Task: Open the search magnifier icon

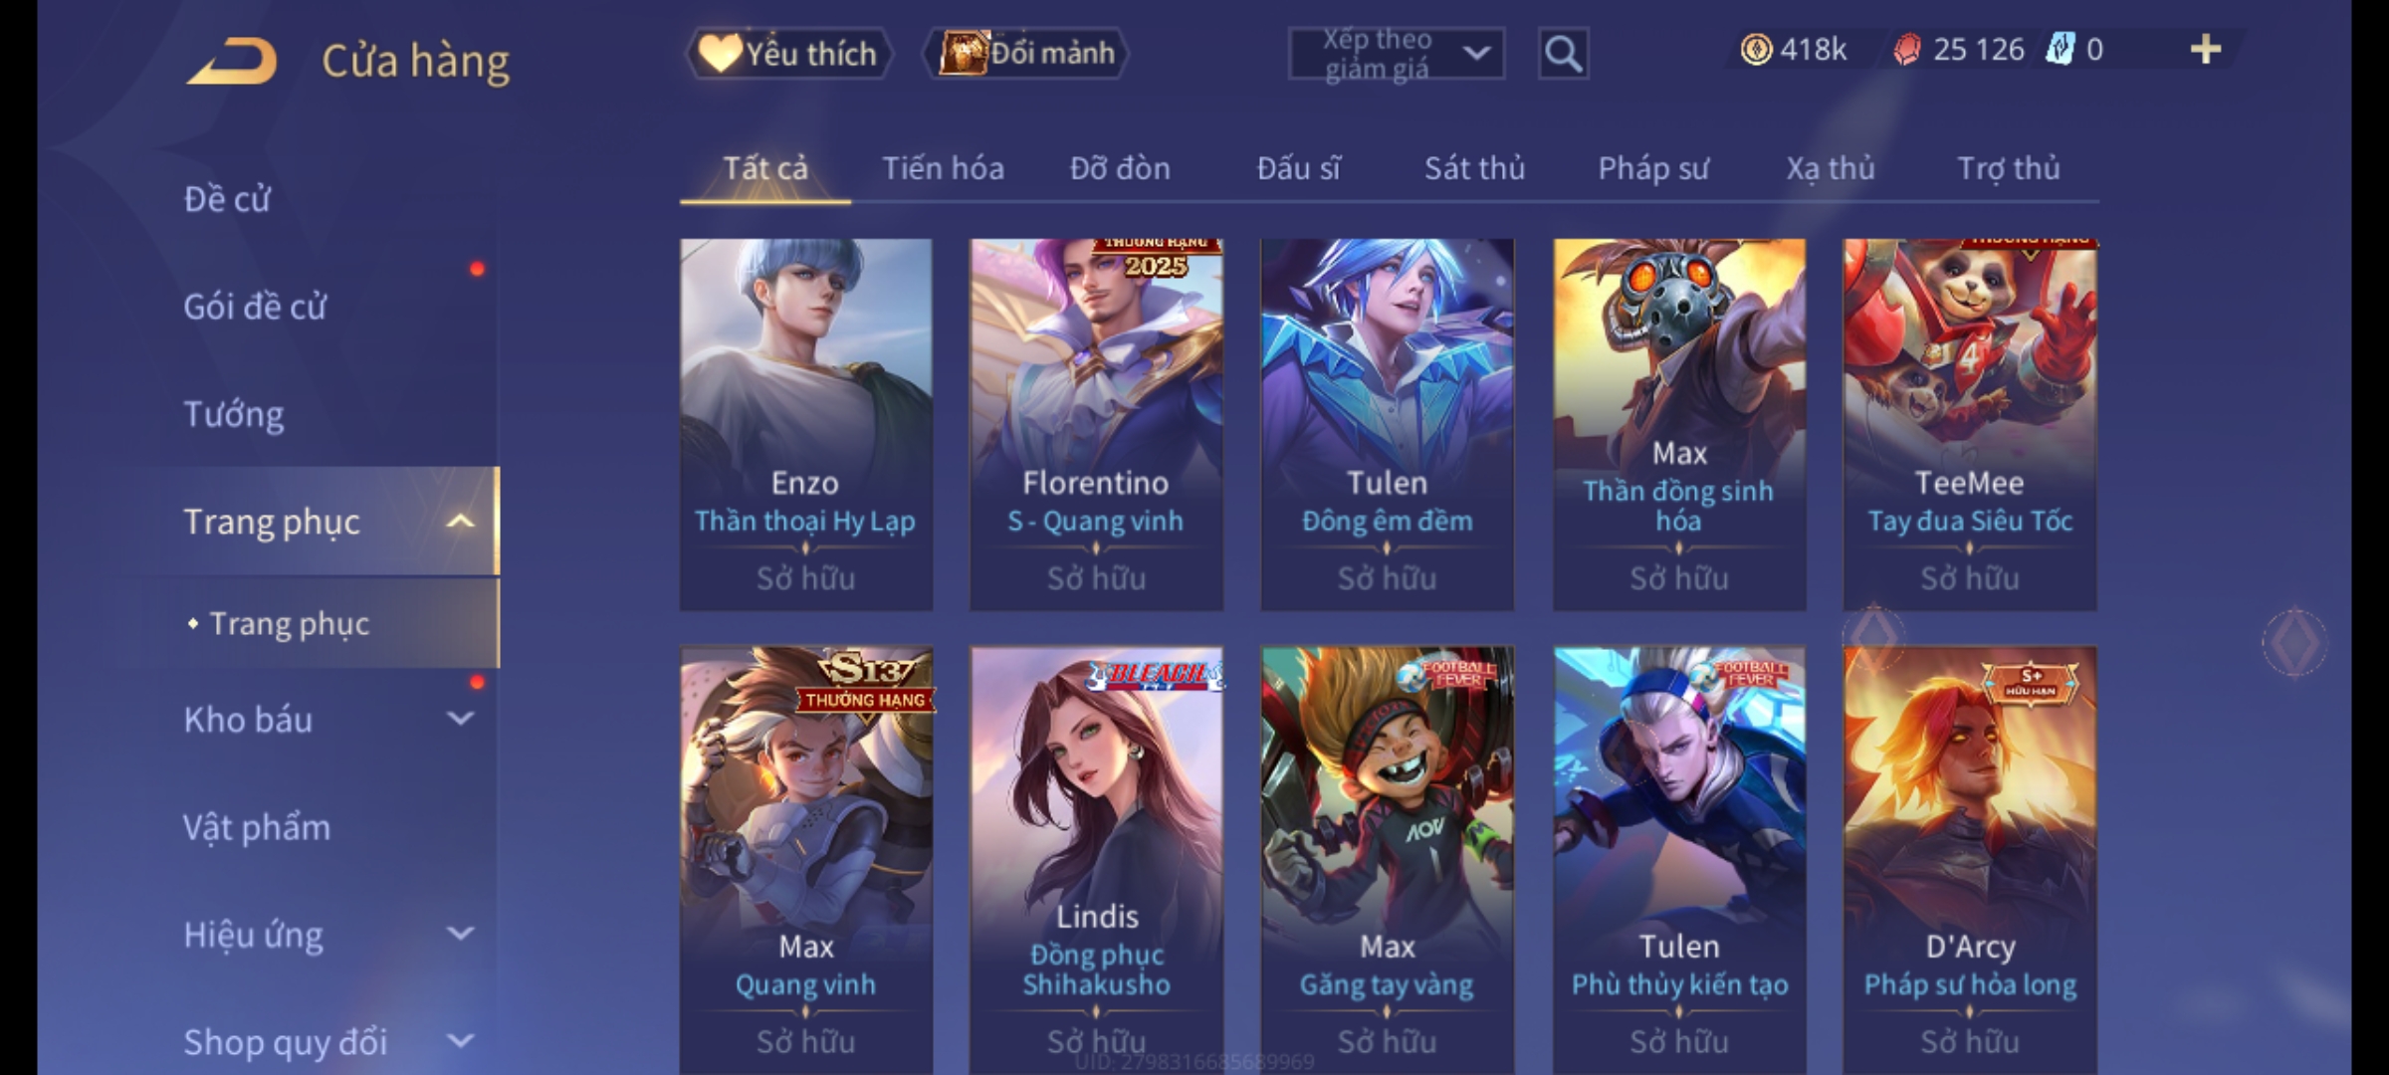Action: click(1563, 54)
